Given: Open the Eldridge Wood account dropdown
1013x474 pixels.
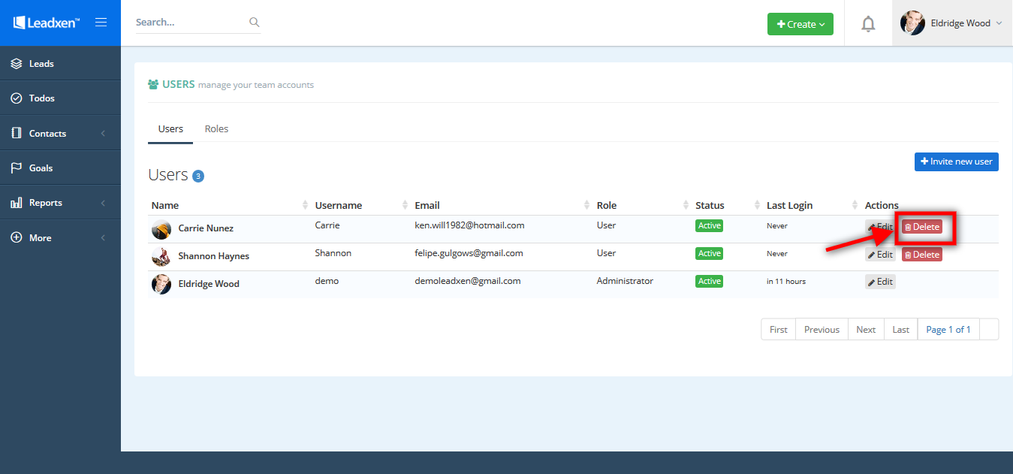Looking at the screenshot, I should click(952, 23).
